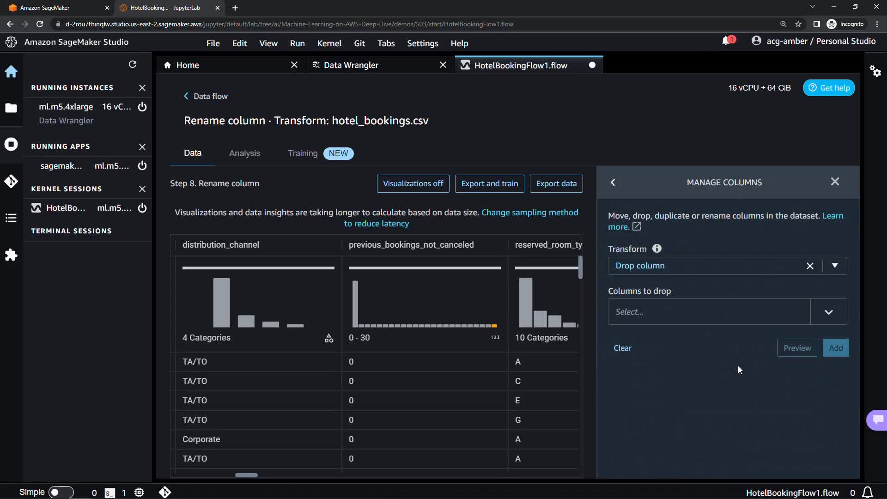
Task: Shut down ml.m5.4xlarge instance power icon
Action: [x=142, y=107]
